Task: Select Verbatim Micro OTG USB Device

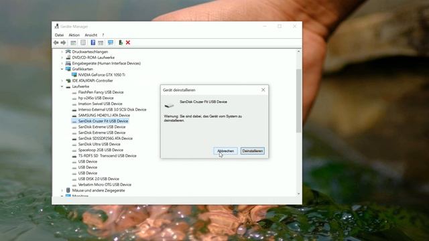Action: pyautogui.click(x=105, y=185)
